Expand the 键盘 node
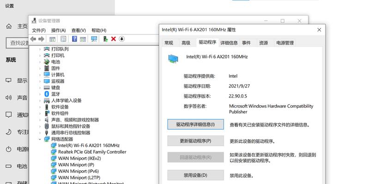 [40, 88]
